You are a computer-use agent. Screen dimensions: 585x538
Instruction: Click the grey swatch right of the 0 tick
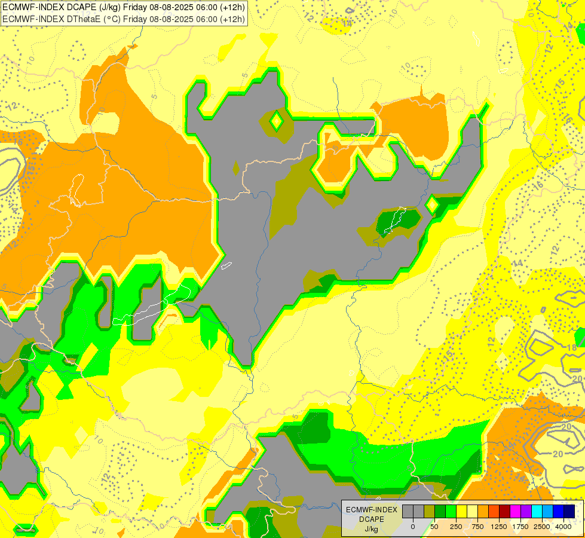click(419, 511)
